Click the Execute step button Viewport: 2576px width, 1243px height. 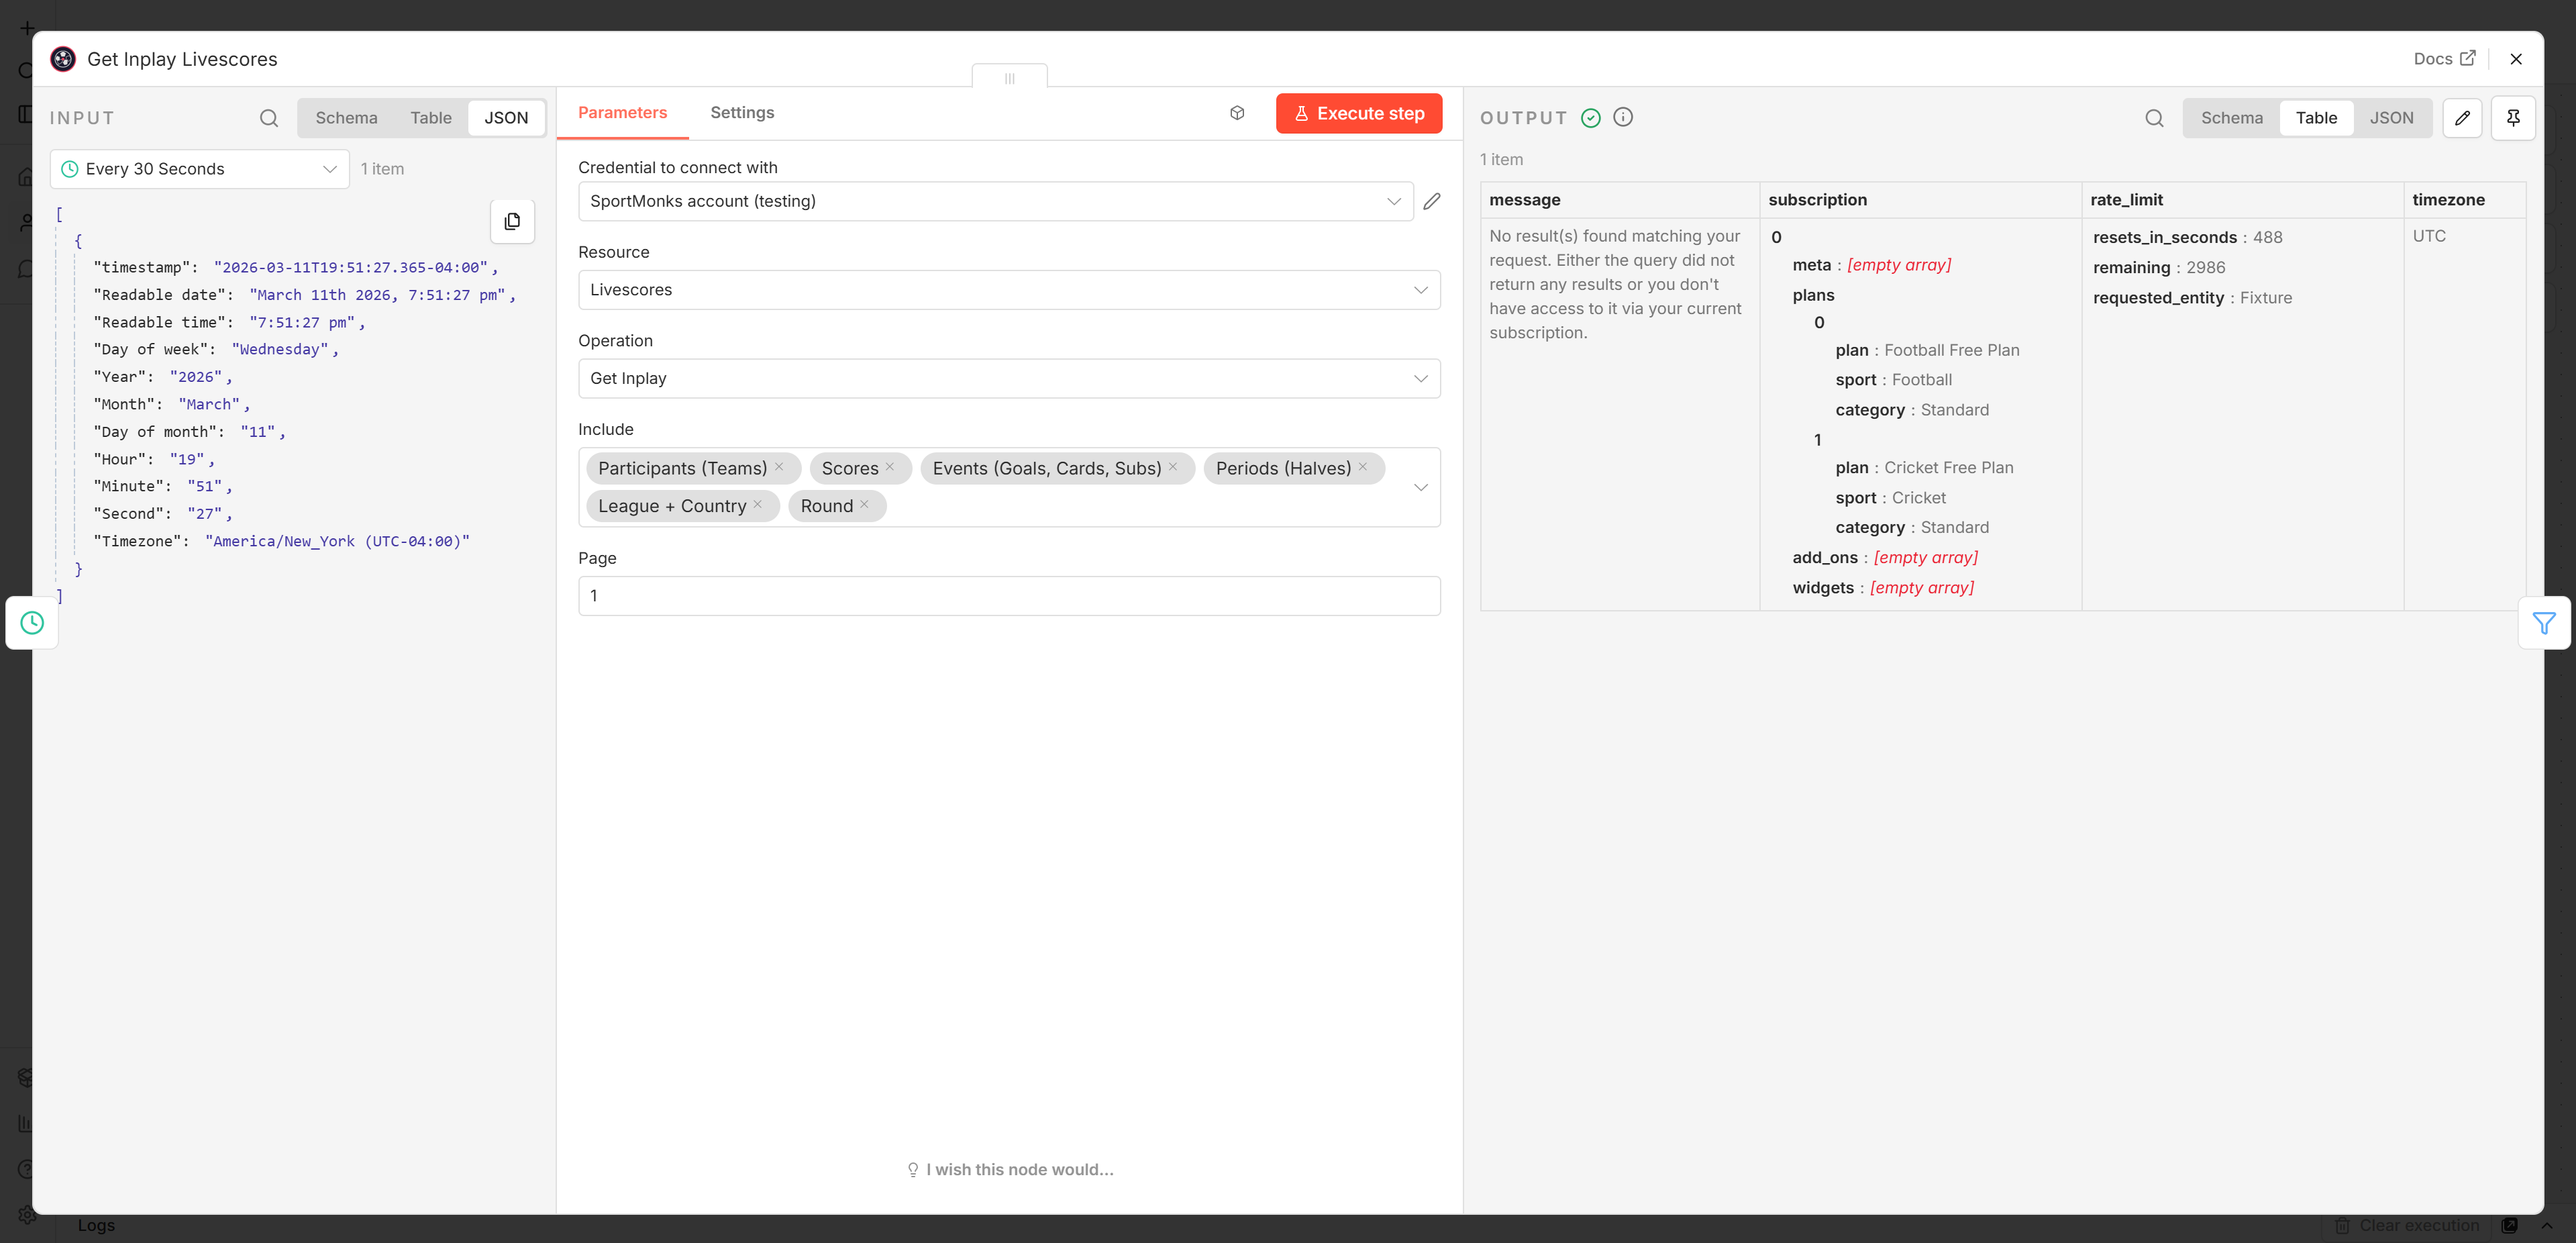pos(1359,114)
